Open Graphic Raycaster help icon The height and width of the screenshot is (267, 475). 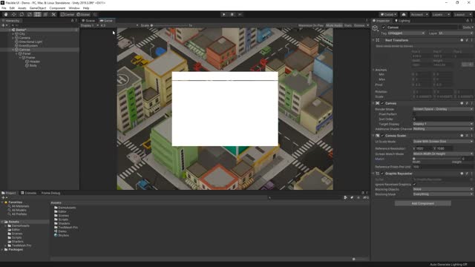click(x=462, y=174)
